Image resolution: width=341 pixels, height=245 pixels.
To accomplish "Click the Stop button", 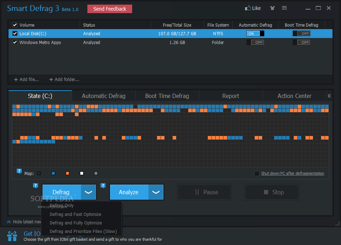I will click(x=272, y=192).
